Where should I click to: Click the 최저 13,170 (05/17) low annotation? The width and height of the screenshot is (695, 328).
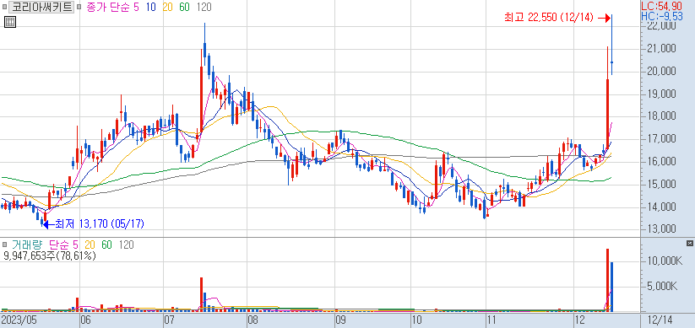[100, 224]
